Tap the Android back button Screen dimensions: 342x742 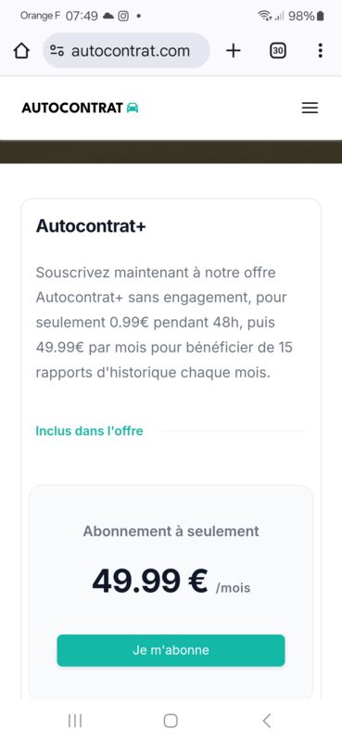pyautogui.click(x=267, y=721)
